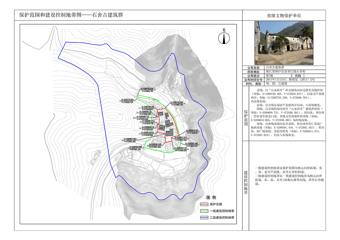This screenshot has width=340, height=240.
Task: Click coordinate label X=3280634.025 at point B7
Action: (148, 133)
